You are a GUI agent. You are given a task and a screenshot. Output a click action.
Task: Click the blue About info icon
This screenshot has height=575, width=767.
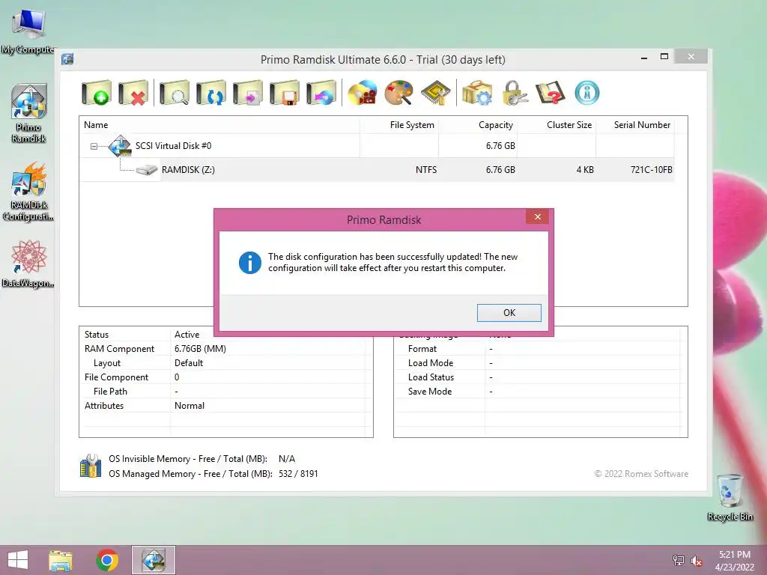click(x=587, y=92)
